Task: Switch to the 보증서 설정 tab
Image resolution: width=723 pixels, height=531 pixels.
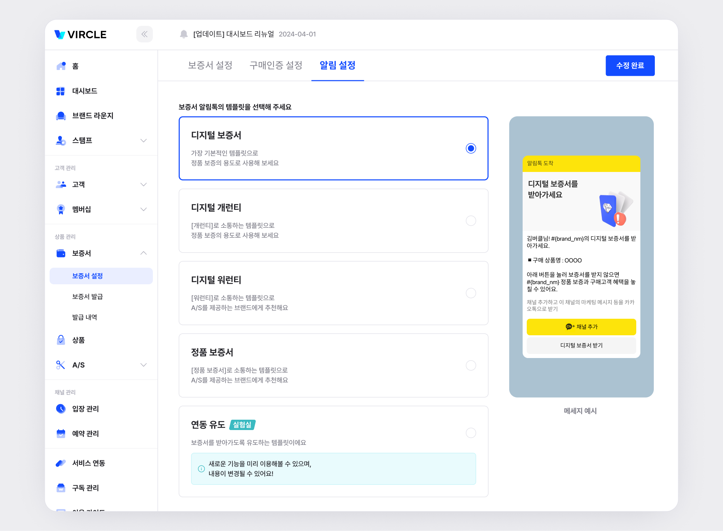Action: tap(210, 65)
